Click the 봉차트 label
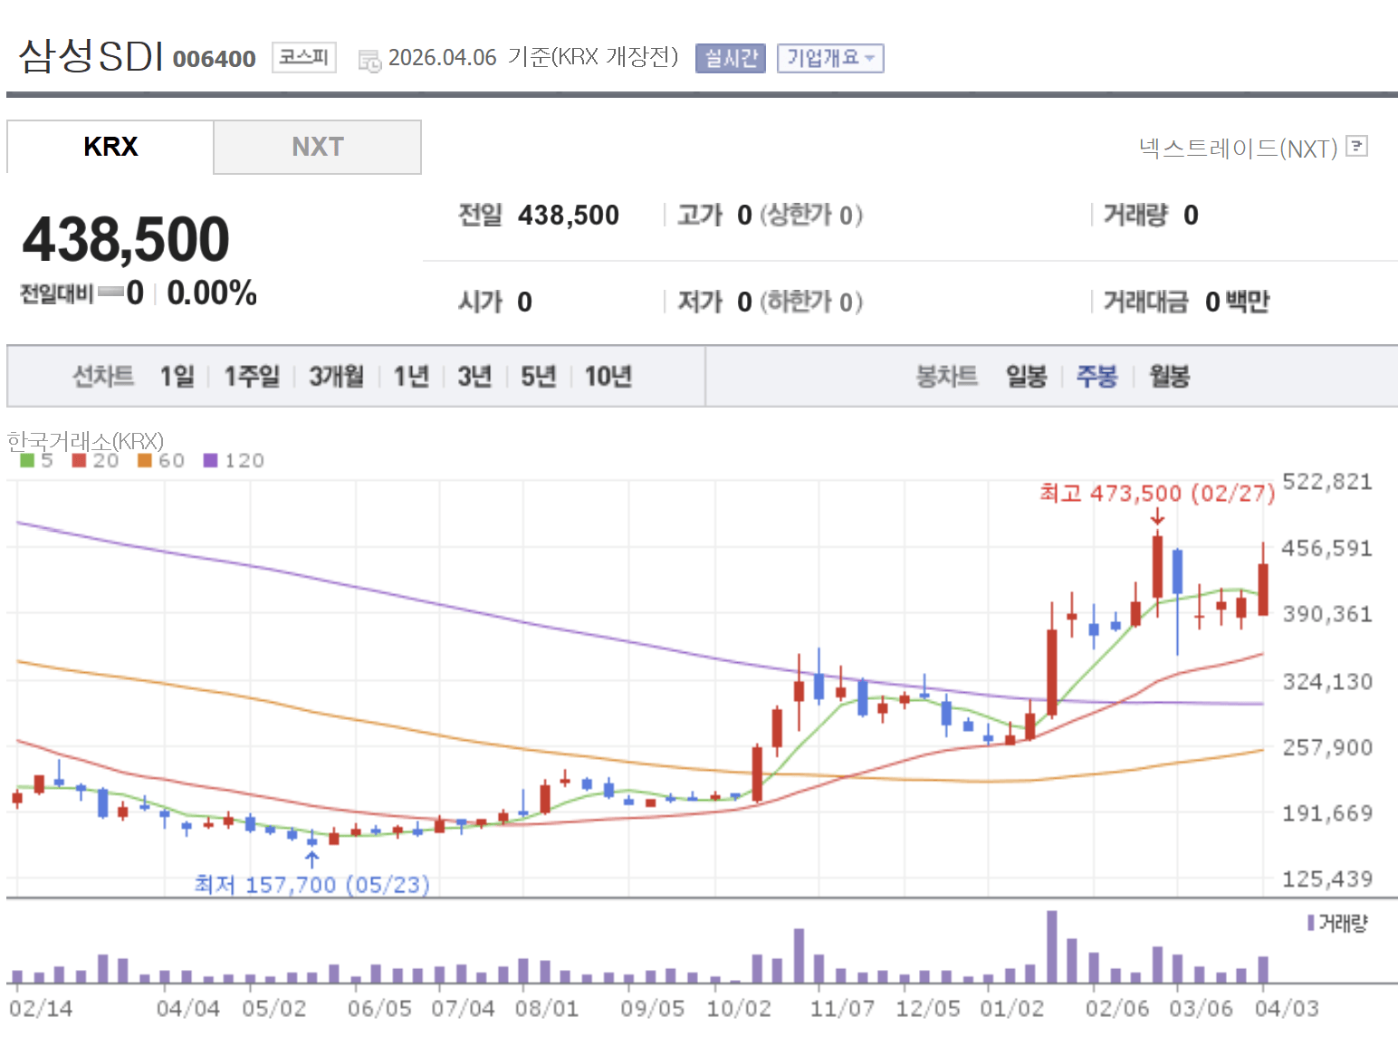Image resolution: width=1398 pixels, height=1056 pixels. (947, 376)
